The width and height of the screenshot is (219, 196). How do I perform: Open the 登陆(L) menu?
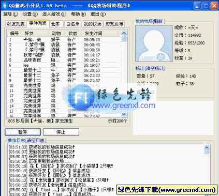[10, 14]
